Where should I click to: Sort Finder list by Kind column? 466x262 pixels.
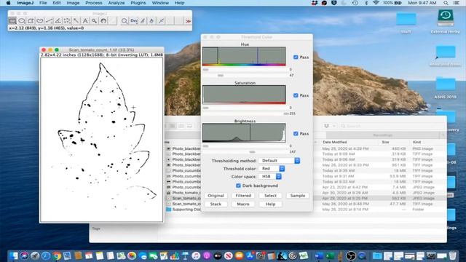point(416,143)
